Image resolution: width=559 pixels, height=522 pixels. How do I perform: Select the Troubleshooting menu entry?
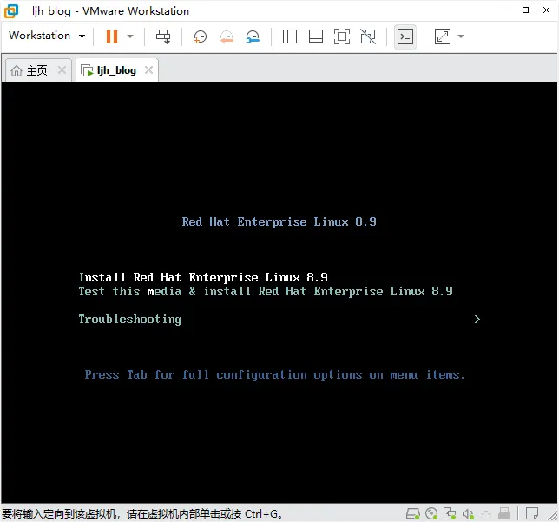point(130,319)
